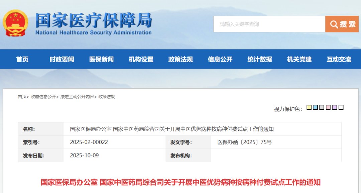This screenshot has width=361, height=193.
Task: Open the 互动交流 navigation item
Action: pyautogui.click(x=339, y=60)
